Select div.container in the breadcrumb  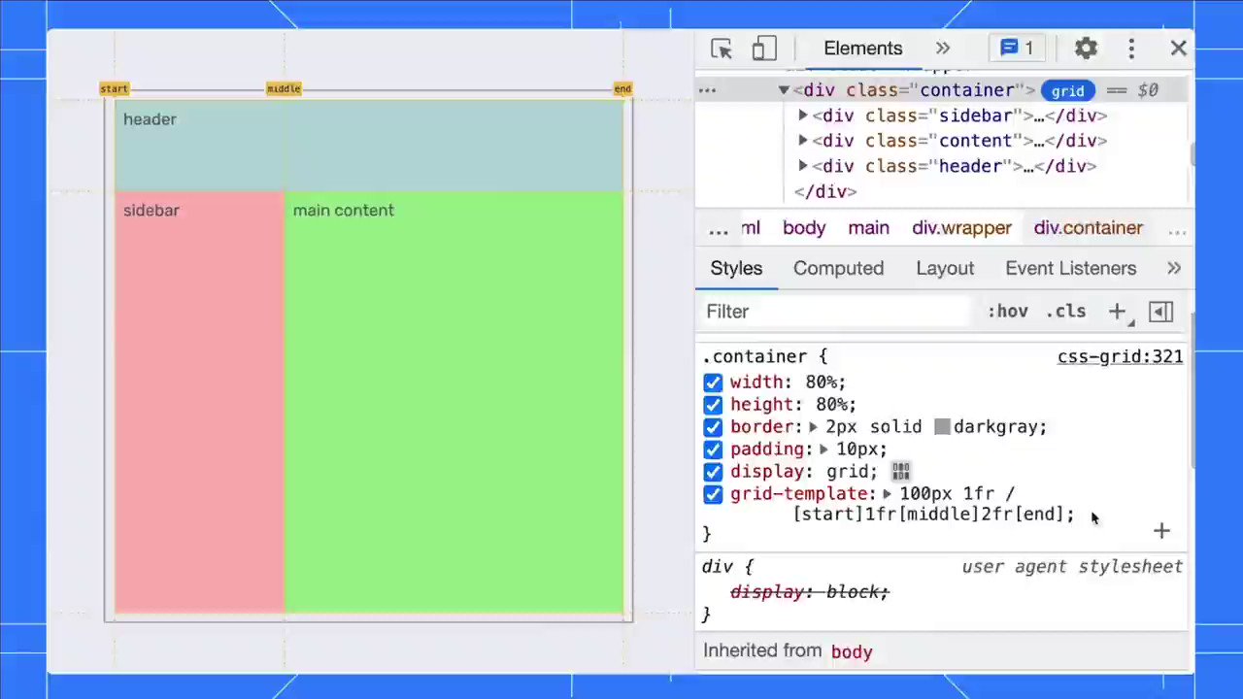[1088, 228]
